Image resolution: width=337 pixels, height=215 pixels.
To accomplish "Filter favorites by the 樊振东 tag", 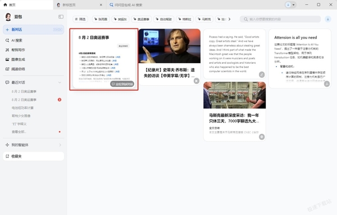I will (x=120, y=19).
